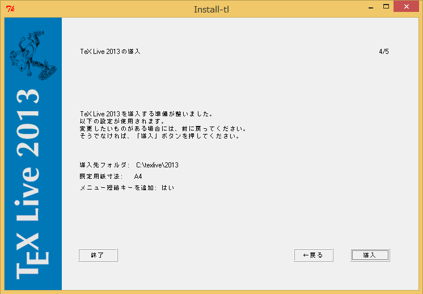Click the 4/5 step indicator
The height and width of the screenshot is (294, 423).
(x=384, y=52)
